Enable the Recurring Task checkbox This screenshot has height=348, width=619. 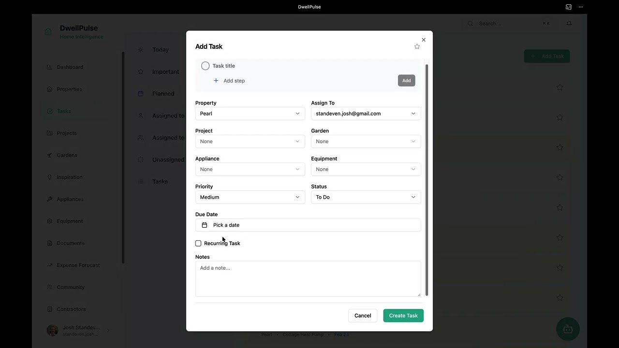click(198, 243)
